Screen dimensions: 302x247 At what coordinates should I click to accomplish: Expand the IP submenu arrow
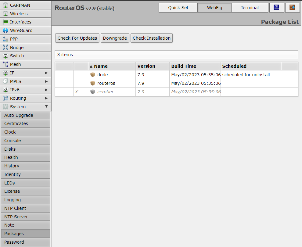46,73
